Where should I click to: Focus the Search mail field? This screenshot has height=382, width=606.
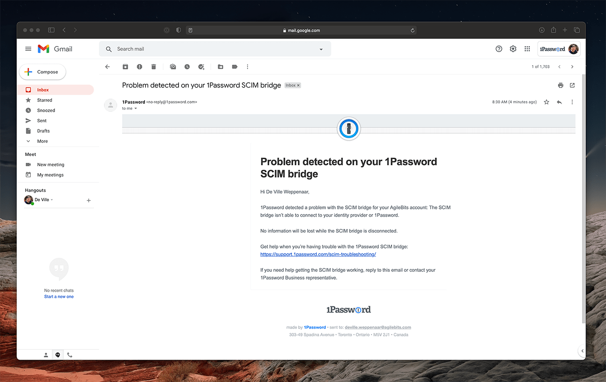(214, 49)
